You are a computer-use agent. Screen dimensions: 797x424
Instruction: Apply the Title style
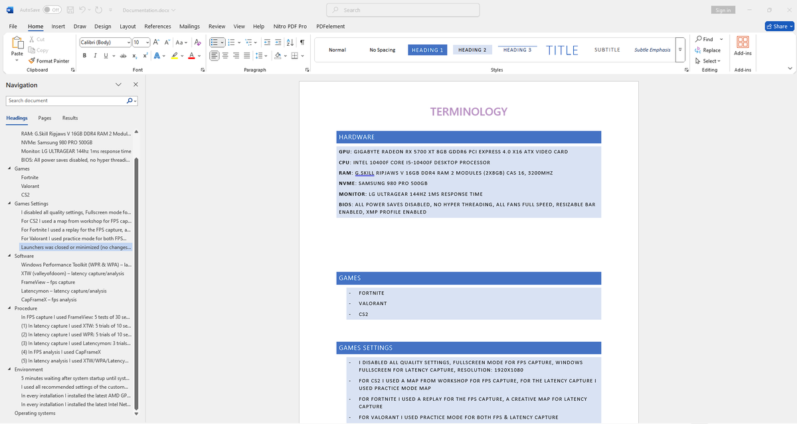coord(562,50)
